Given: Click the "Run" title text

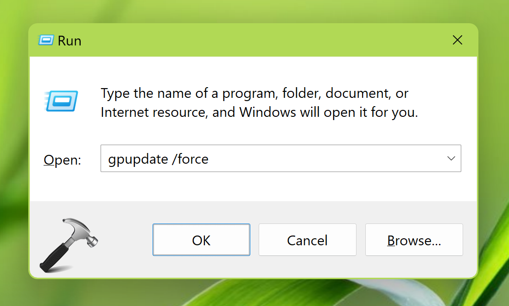Looking at the screenshot, I should (x=70, y=41).
